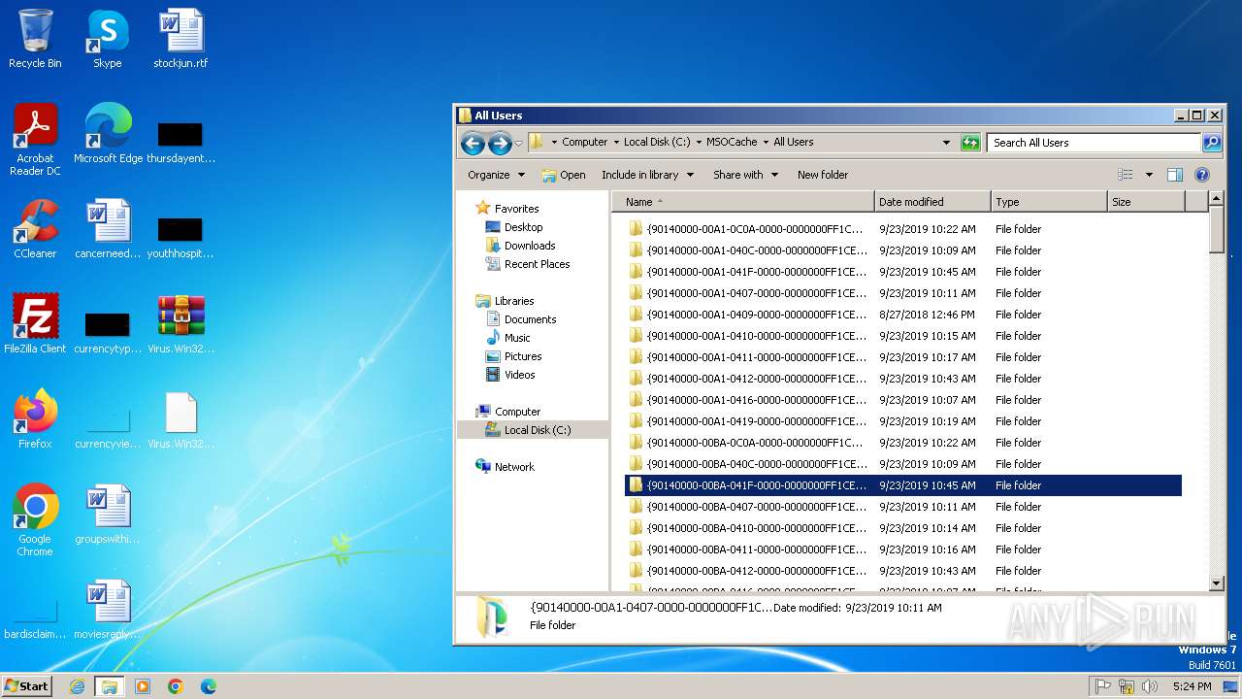Expand Include in library dropdown
Image resolution: width=1242 pixels, height=699 pixels.
(x=647, y=175)
